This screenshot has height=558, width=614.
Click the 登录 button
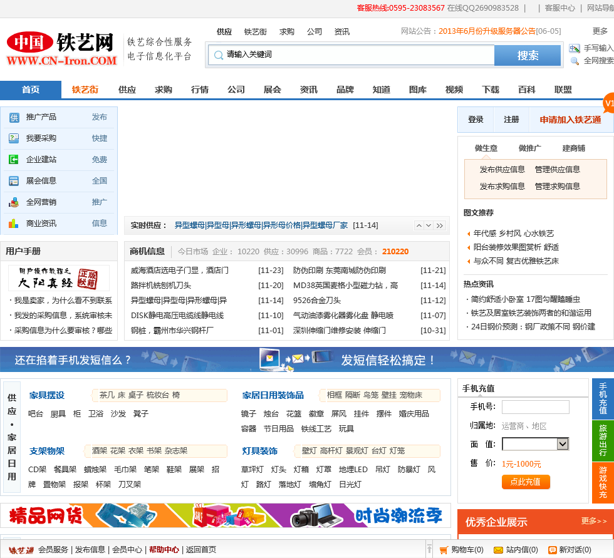(x=476, y=120)
